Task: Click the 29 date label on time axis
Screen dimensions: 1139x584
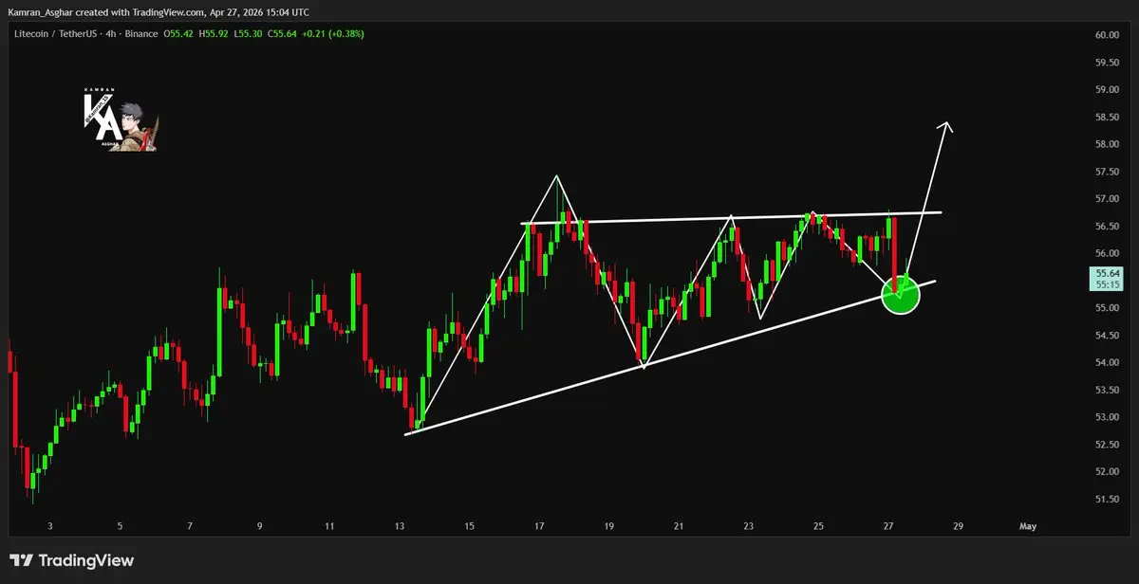Action: coord(959,525)
